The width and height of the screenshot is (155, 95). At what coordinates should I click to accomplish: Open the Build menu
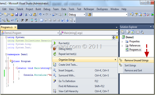[38, 9]
